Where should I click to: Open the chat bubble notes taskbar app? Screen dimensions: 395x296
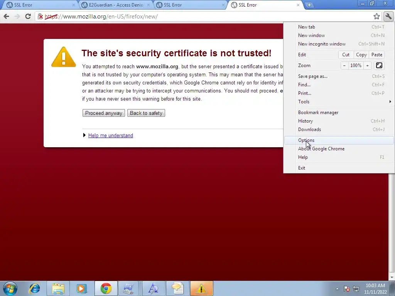pos(177,288)
